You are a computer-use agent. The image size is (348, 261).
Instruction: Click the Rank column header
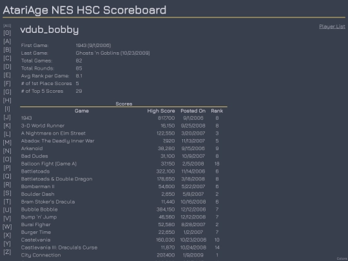[217, 111]
